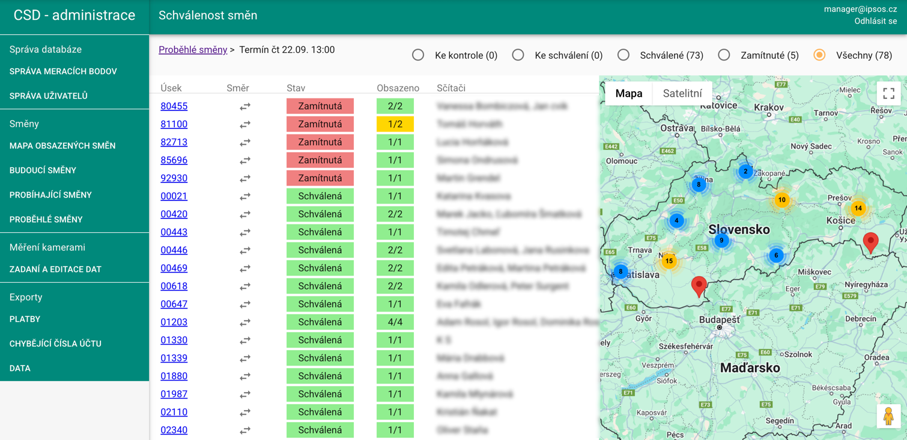Open 'Mapa obsazených směn' in sidebar
The height and width of the screenshot is (440, 907).
coord(62,146)
